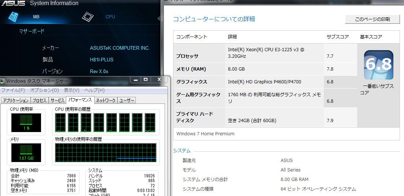Click the hard disk subscore 7.9
Screen dimensions: 404x196
coord(330,121)
